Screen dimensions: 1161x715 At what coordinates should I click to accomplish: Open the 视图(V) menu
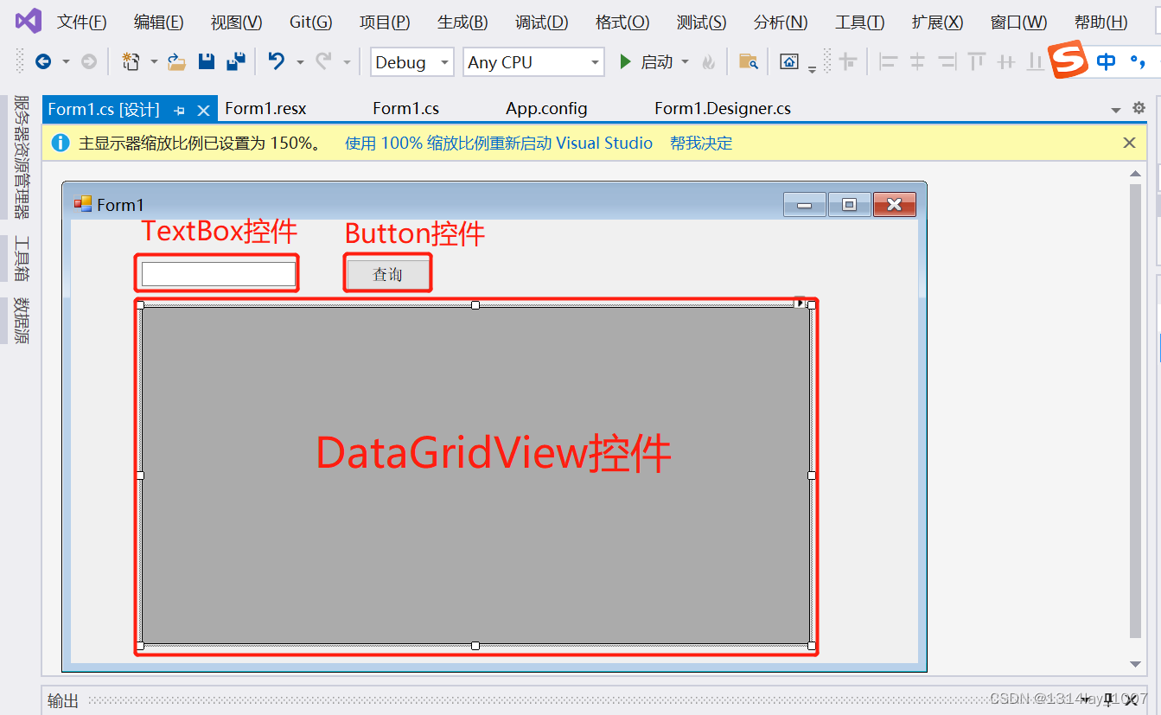point(236,22)
